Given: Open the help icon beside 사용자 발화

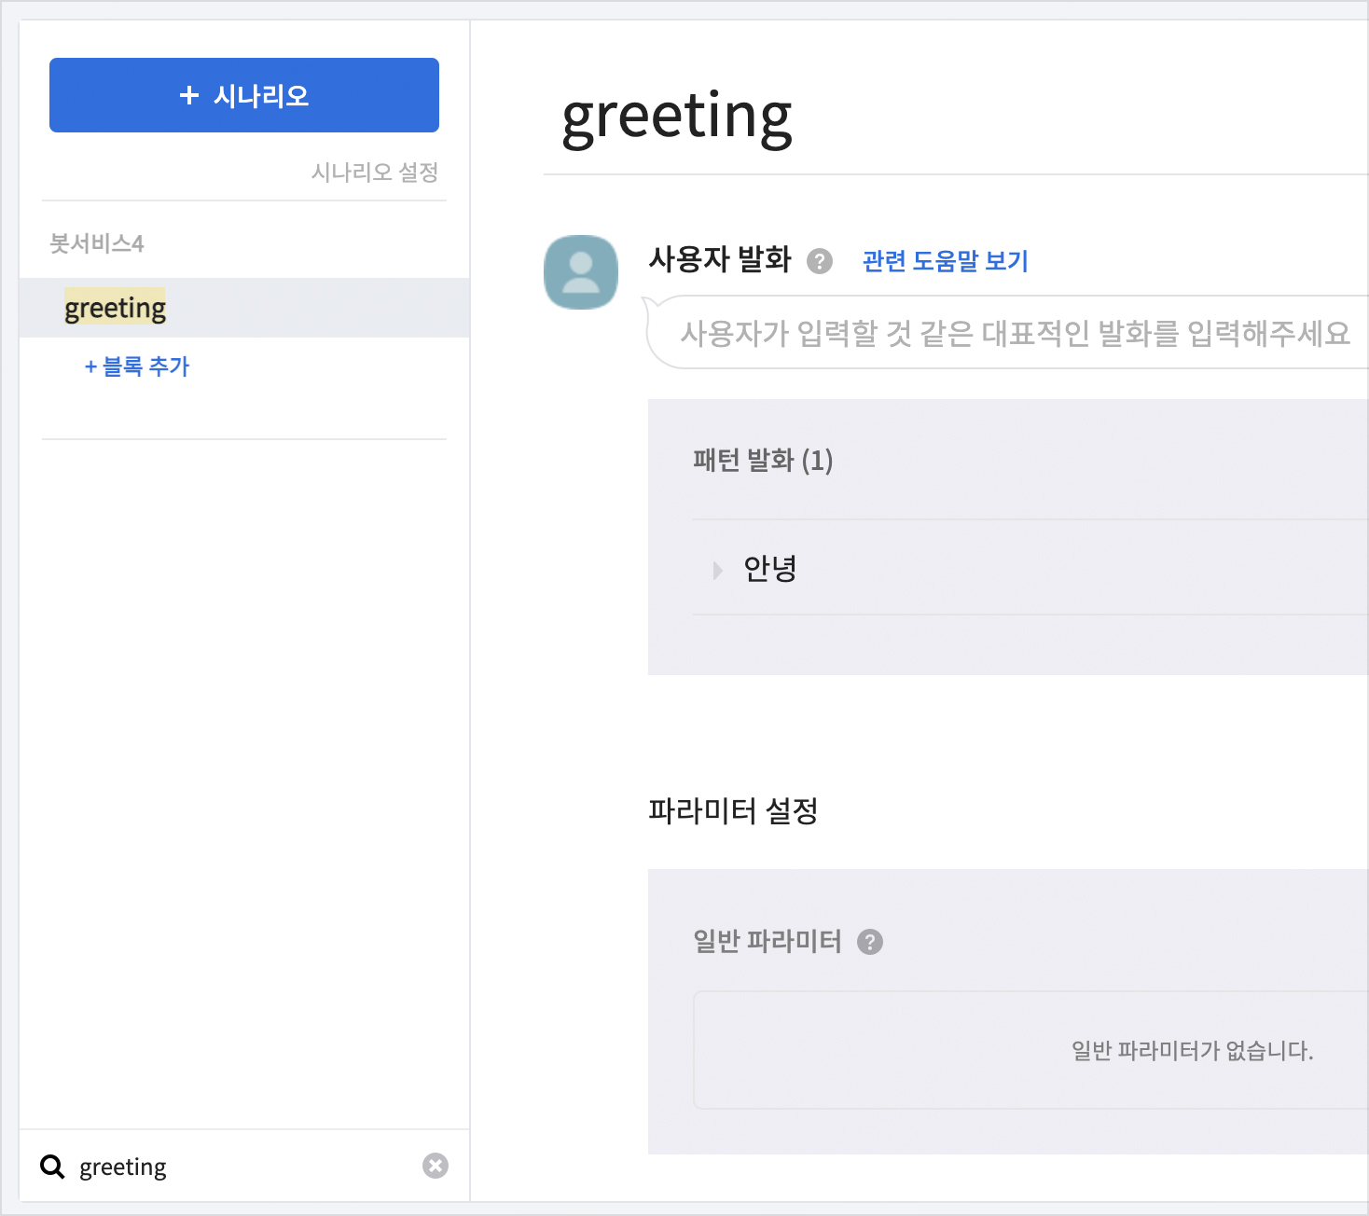Looking at the screenshot, I should click(819, 261).
